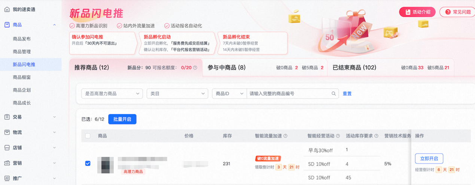Open the 商品ID search type dropdown
Image resolution: width=475 pixels, height=185 pixels.
[229, 93]
